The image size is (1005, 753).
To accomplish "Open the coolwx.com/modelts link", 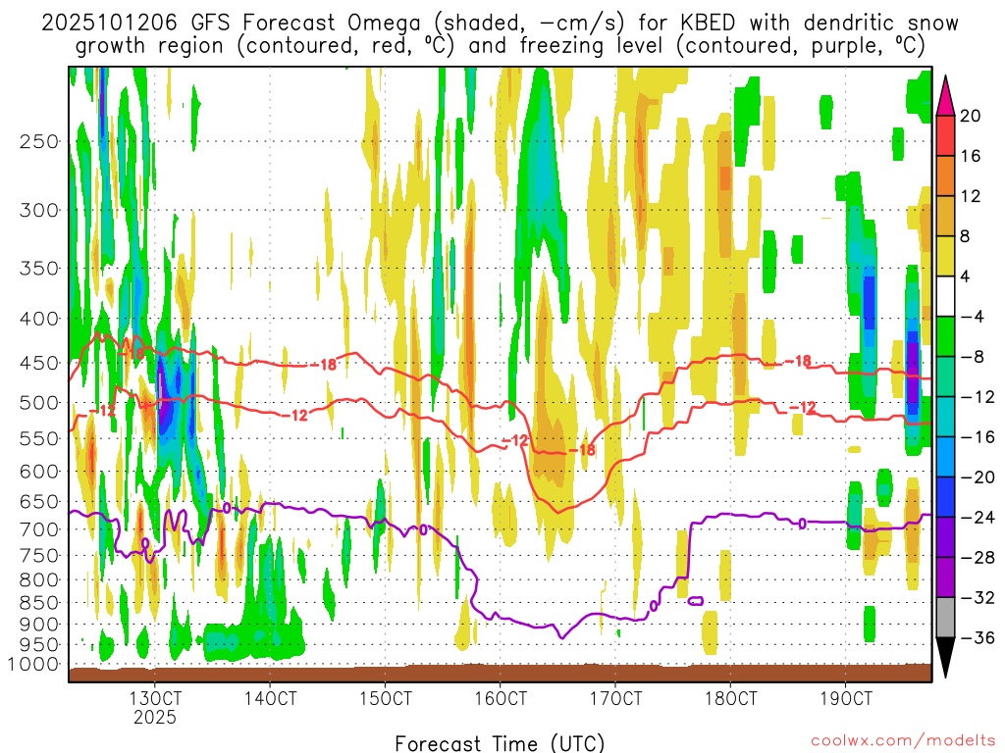I will (x=903, y=741).
